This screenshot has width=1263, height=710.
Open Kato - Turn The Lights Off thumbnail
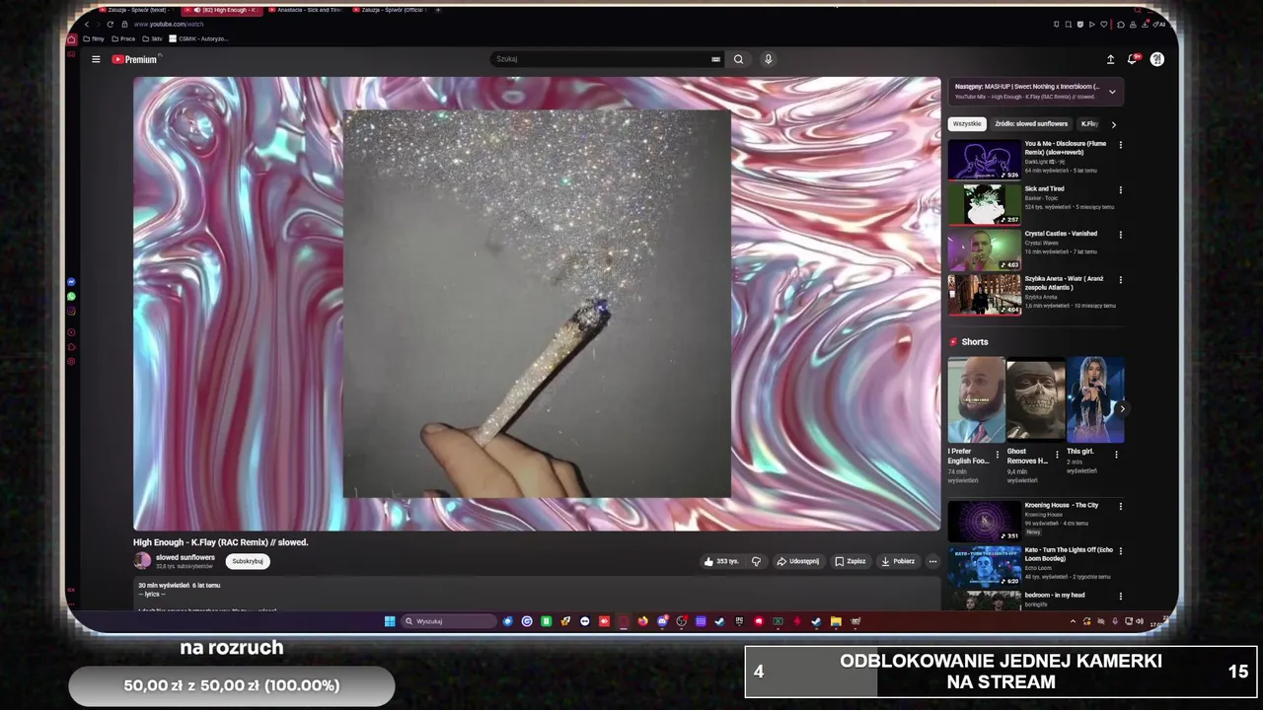coord(984,566)
